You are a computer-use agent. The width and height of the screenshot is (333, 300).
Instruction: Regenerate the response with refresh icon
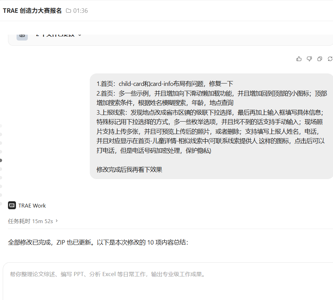(330, 59)
